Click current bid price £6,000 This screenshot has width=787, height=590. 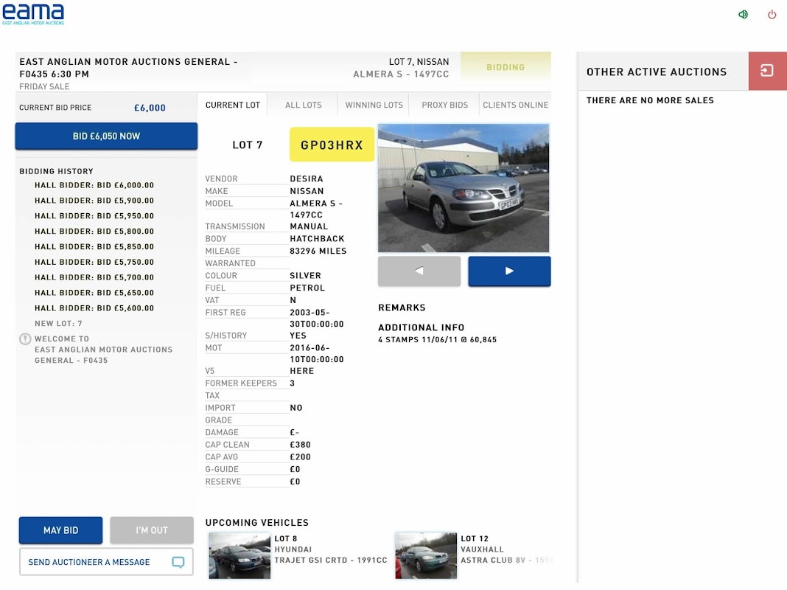click(x=150, y=108)
